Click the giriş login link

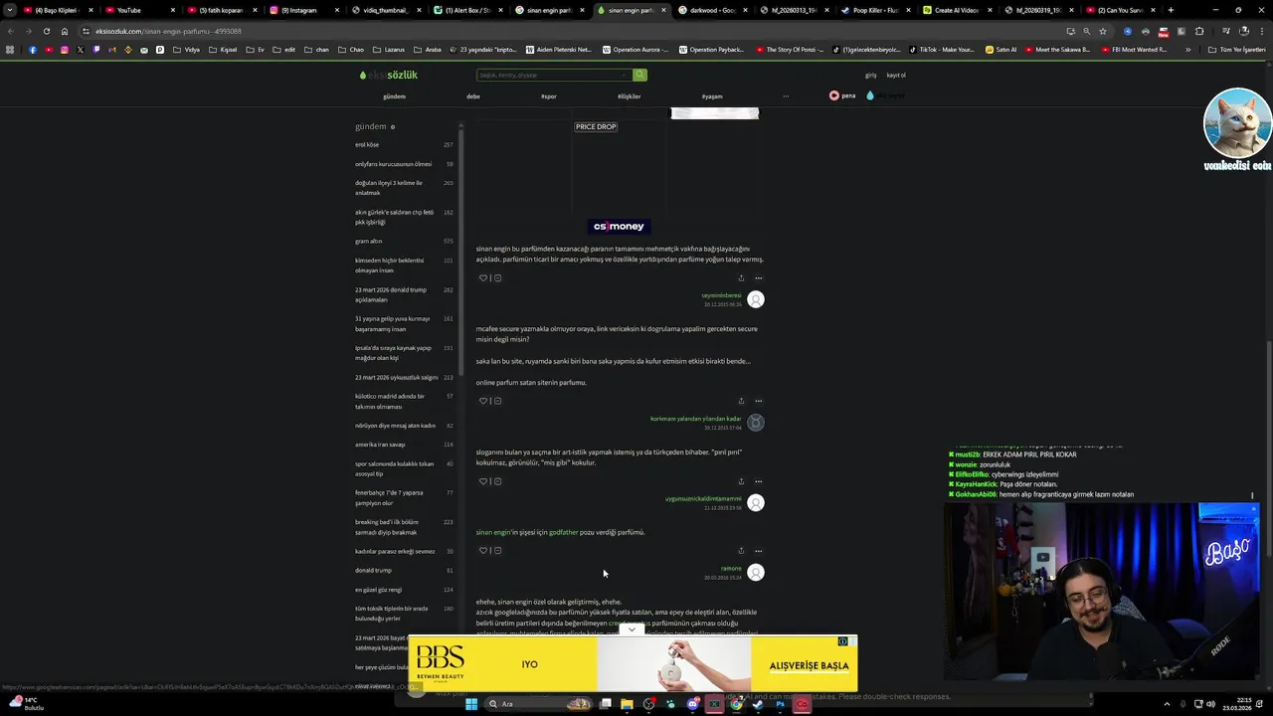pyautogui.click(x=870, y=75)
